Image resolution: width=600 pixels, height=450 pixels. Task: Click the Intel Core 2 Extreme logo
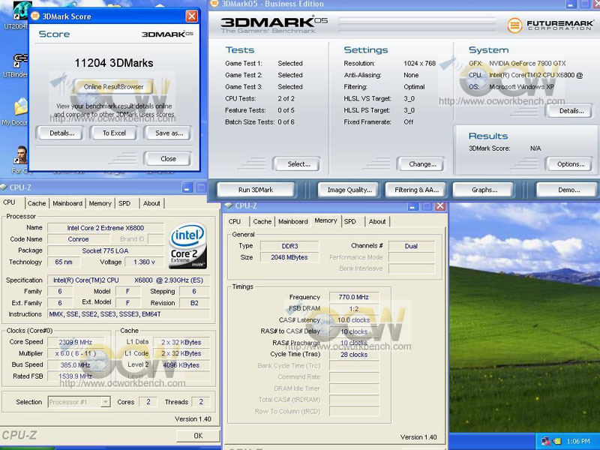click(x=188, y=245)
